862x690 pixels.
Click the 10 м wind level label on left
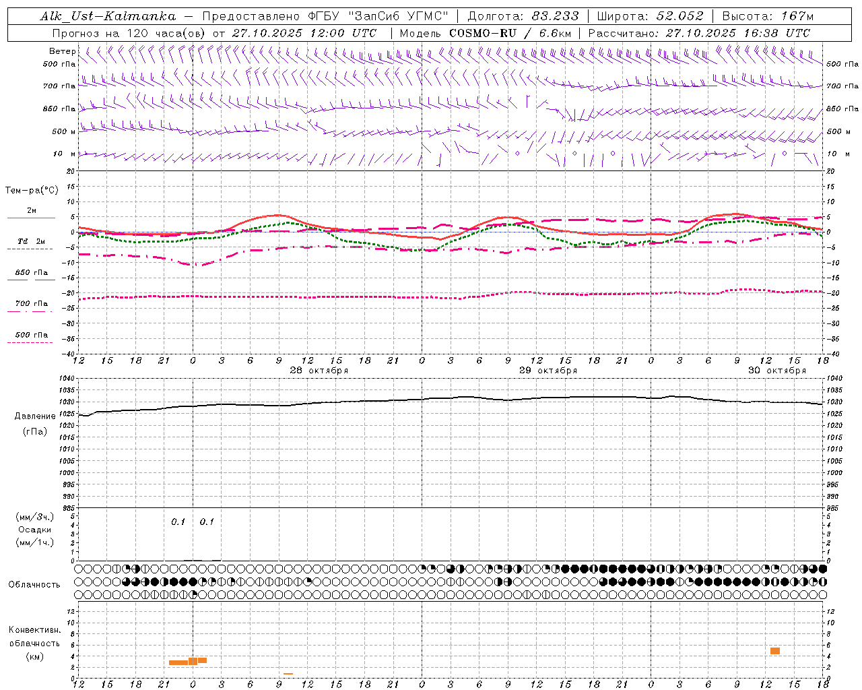click(65, 154)
